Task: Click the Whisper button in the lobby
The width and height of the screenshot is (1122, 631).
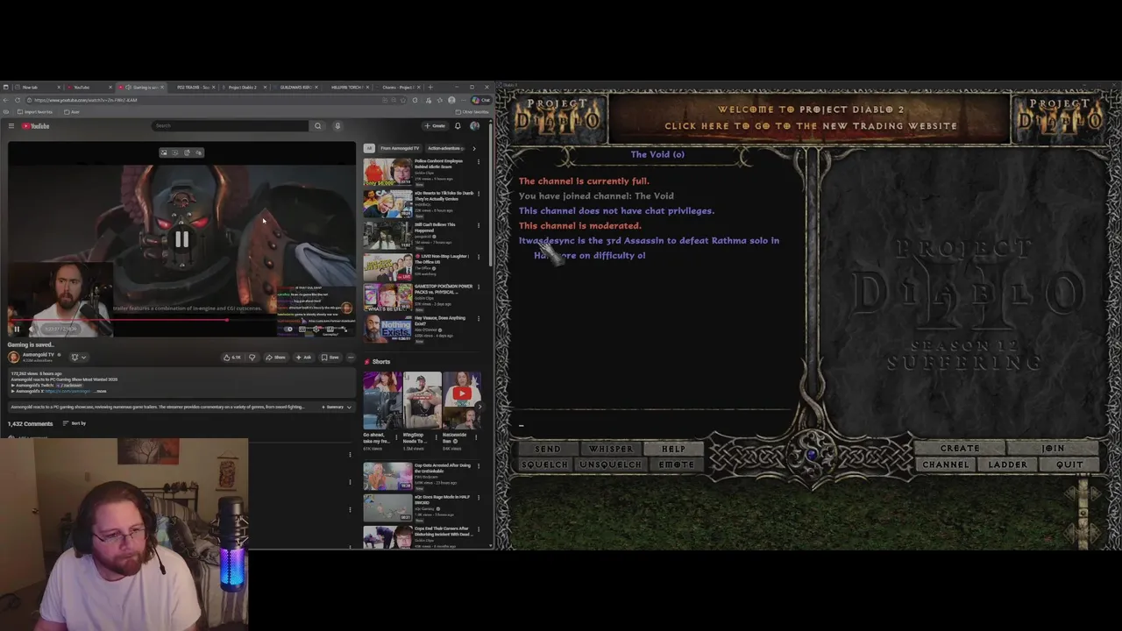Action: pyautogui.click(x=611, y=449)
